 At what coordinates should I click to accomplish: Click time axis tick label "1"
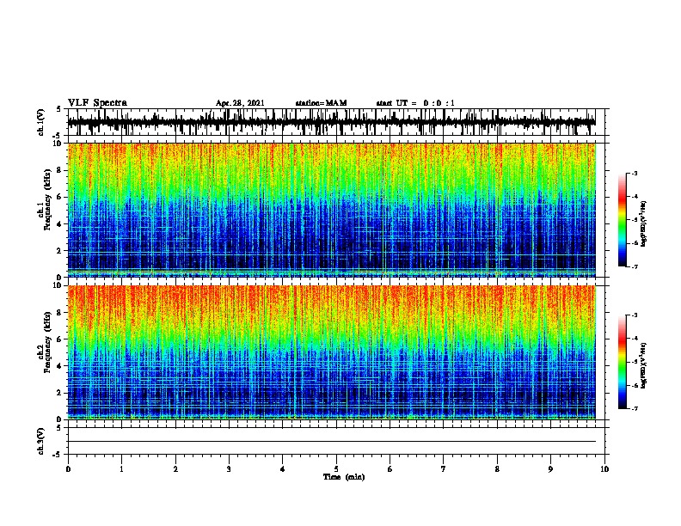121,469
